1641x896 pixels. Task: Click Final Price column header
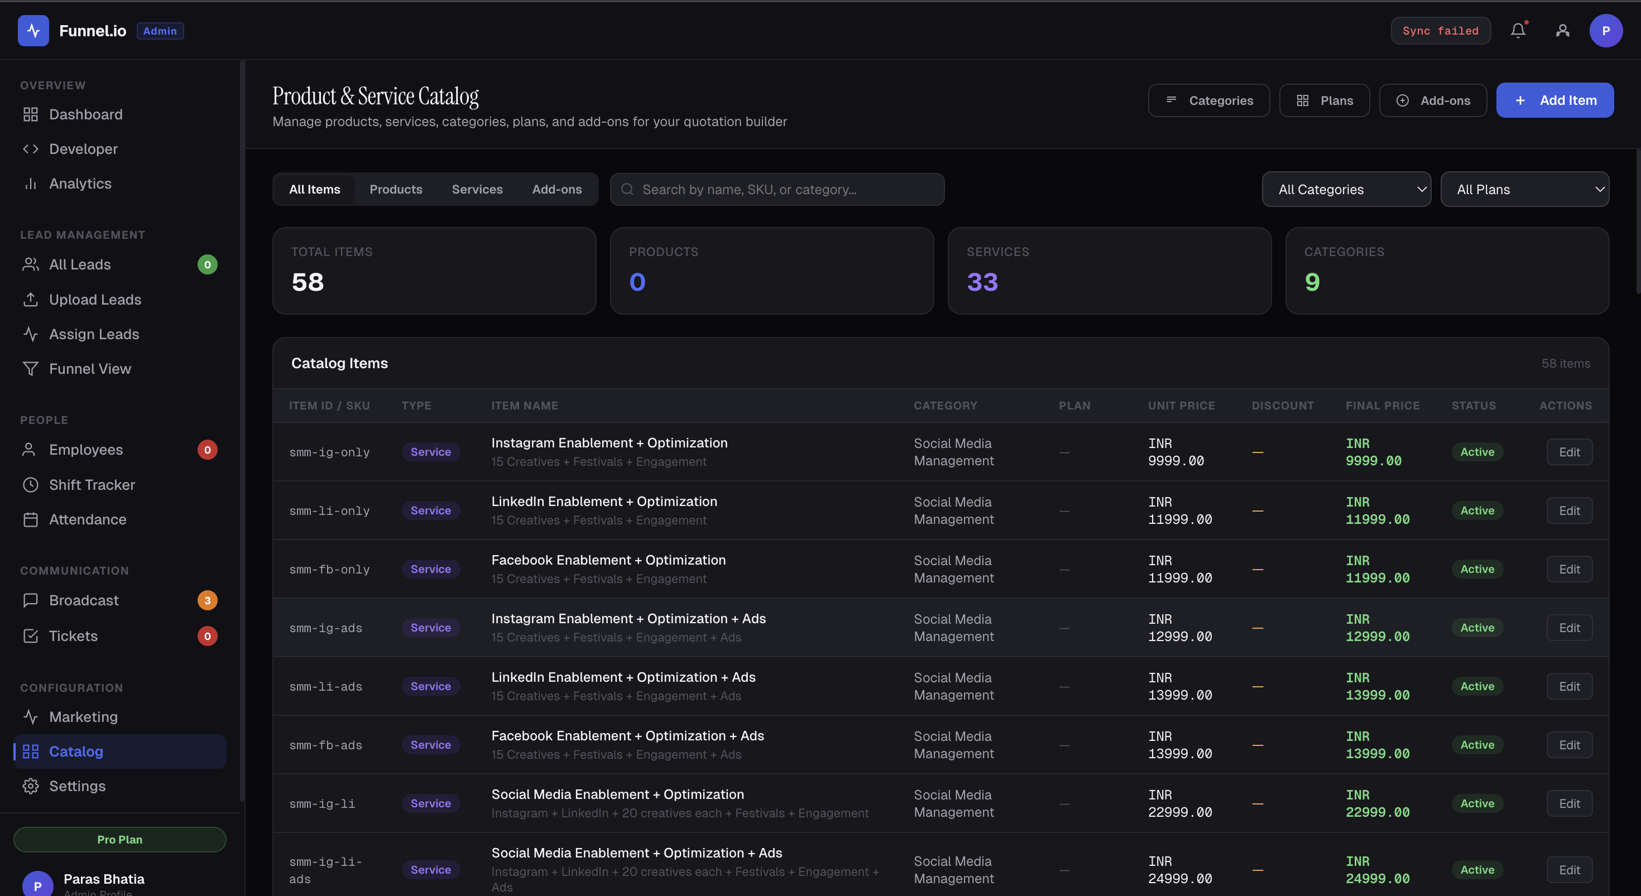[x=1383, y=406]
